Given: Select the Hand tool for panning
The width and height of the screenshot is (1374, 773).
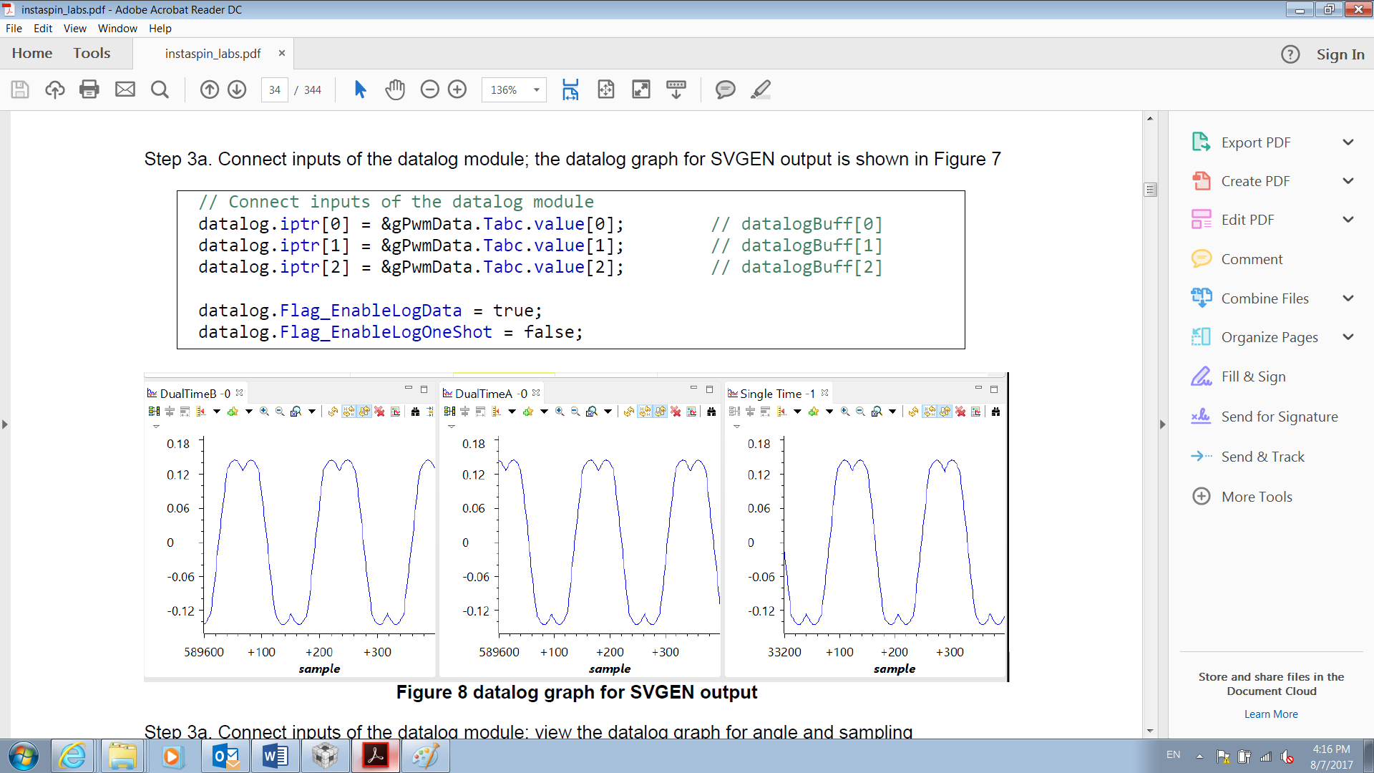Looking at the screenshot, I should click(x=395, y=89).
